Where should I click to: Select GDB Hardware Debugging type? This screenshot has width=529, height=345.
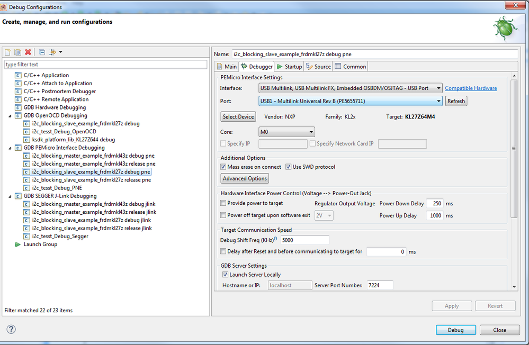(x=55, y=107)
